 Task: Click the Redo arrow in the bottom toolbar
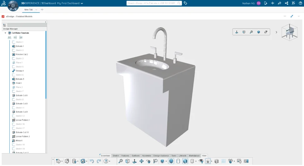coord(99,161)
